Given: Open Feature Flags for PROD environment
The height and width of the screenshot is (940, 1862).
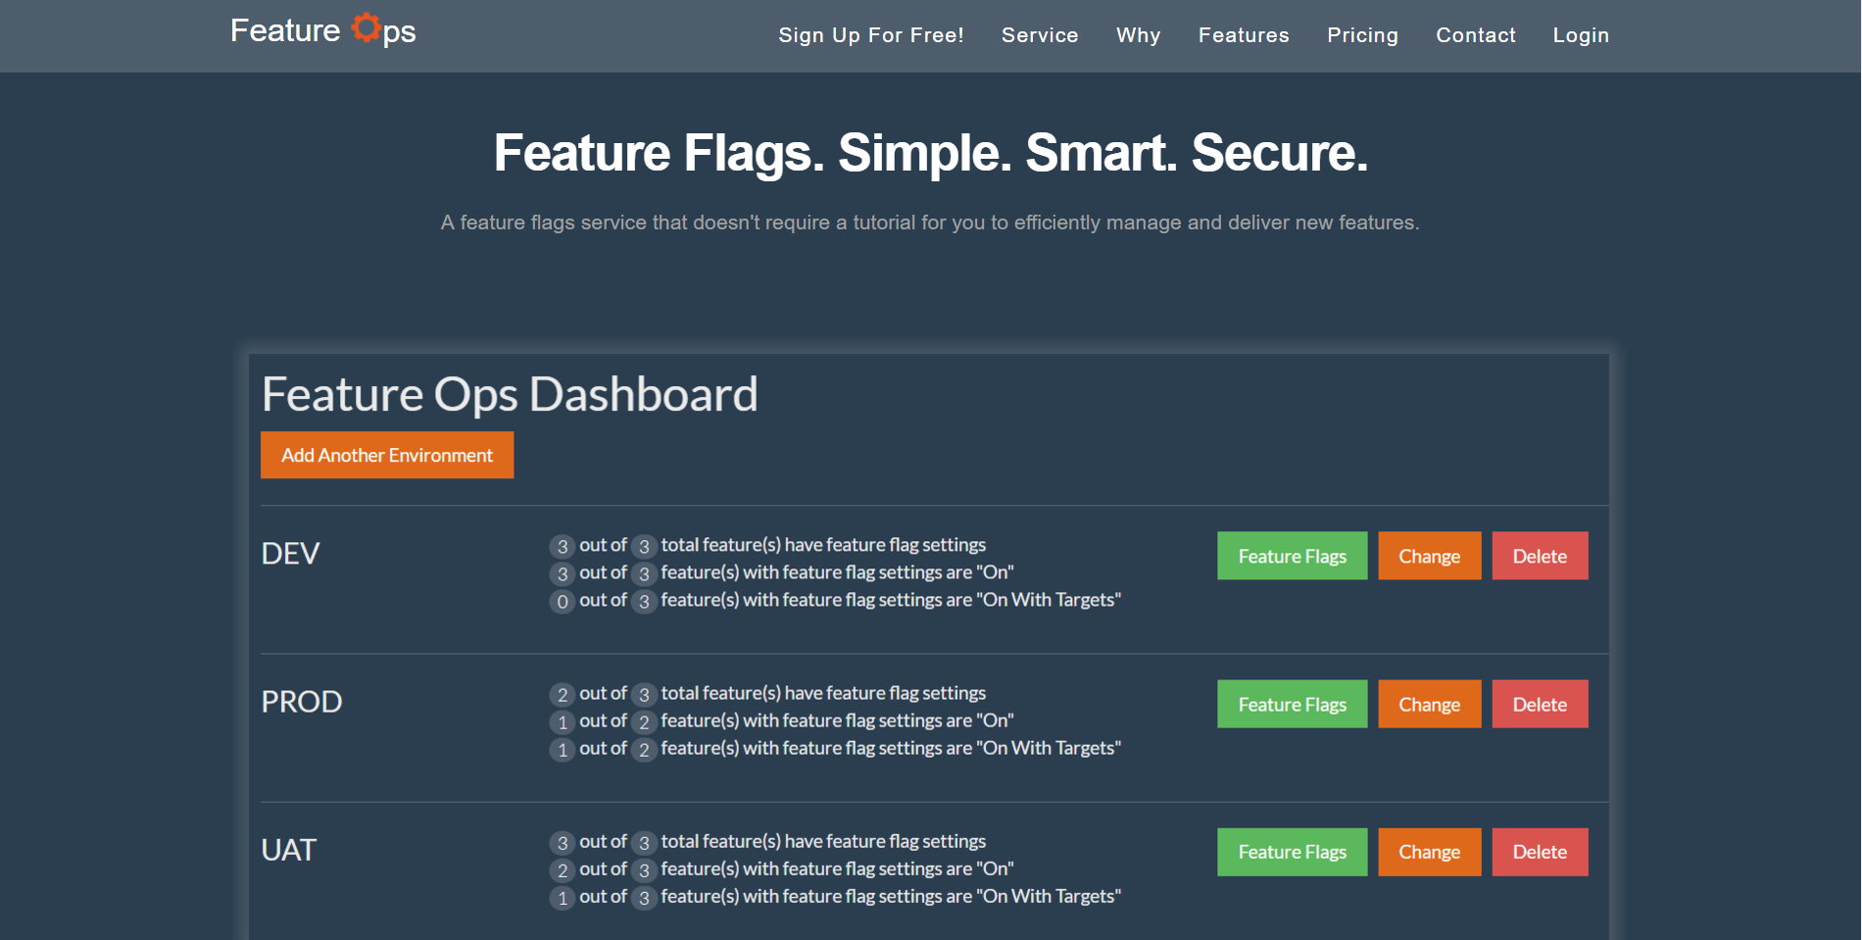Looking at the screenshot, I should (x=1292, y=704).
